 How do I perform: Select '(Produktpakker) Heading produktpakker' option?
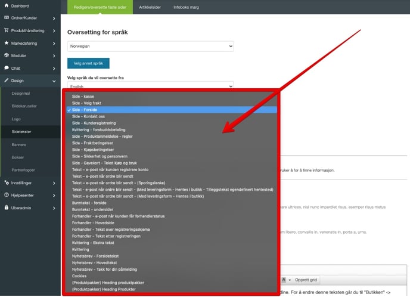172,283
